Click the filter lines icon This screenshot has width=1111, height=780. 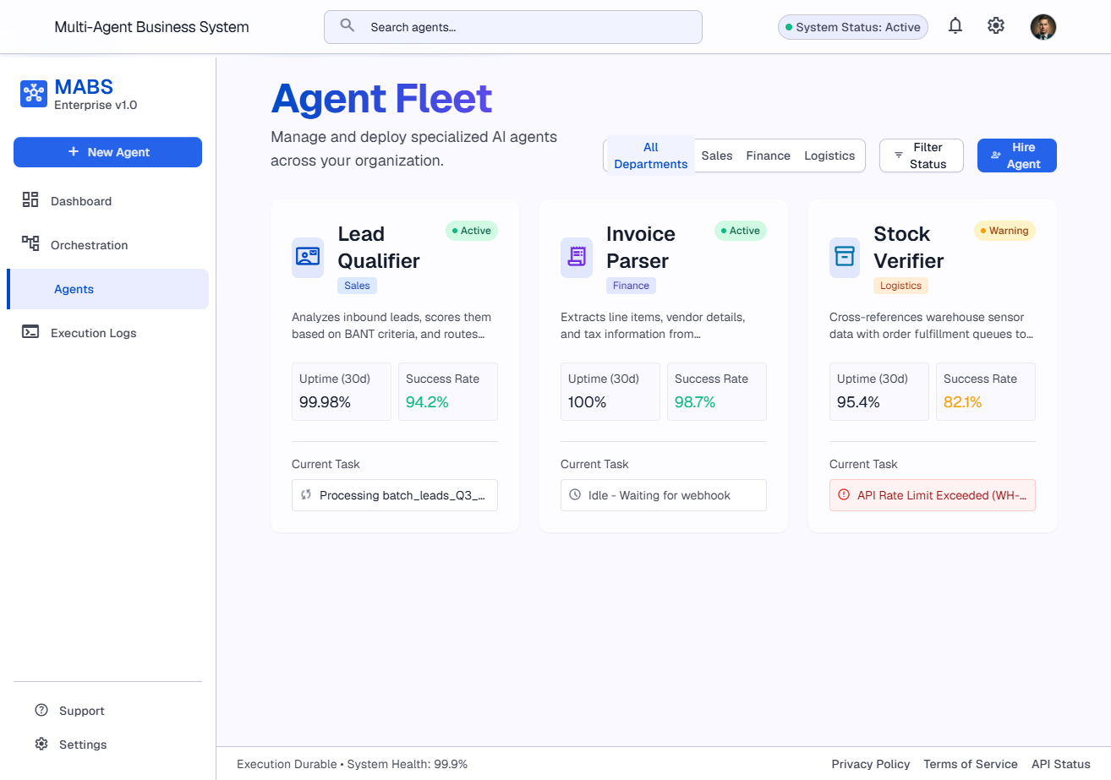pos(899,155)
